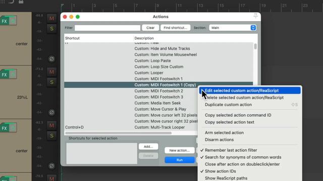
Task: Toggle FX bypass on first track
Action: pyautogui.click(x=13, y=21)
